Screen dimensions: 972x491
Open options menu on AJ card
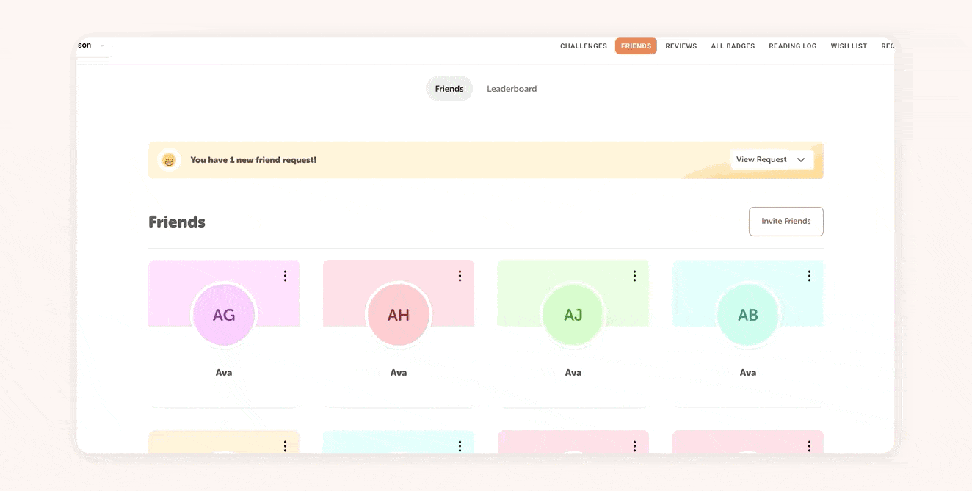click(x=634, y=276)
